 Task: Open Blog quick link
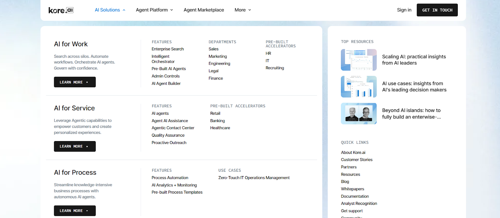345,182
